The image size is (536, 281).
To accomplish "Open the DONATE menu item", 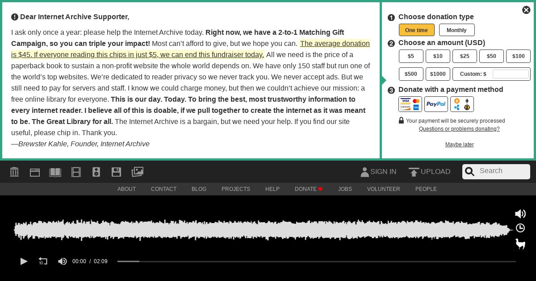I will [308, 189].
